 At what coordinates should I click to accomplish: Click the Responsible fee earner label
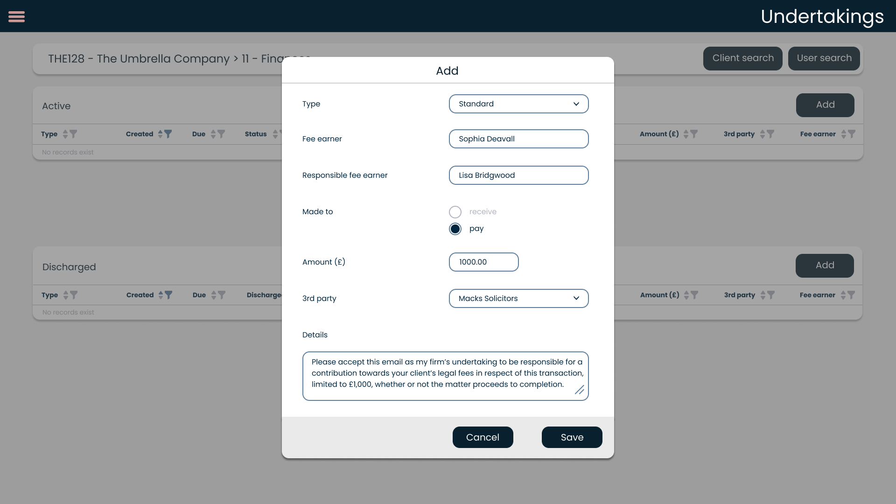point(345,175)
